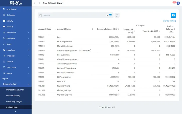182x114 pixels.
Task: Click the Setup gear icon
Action: [4, 73]
